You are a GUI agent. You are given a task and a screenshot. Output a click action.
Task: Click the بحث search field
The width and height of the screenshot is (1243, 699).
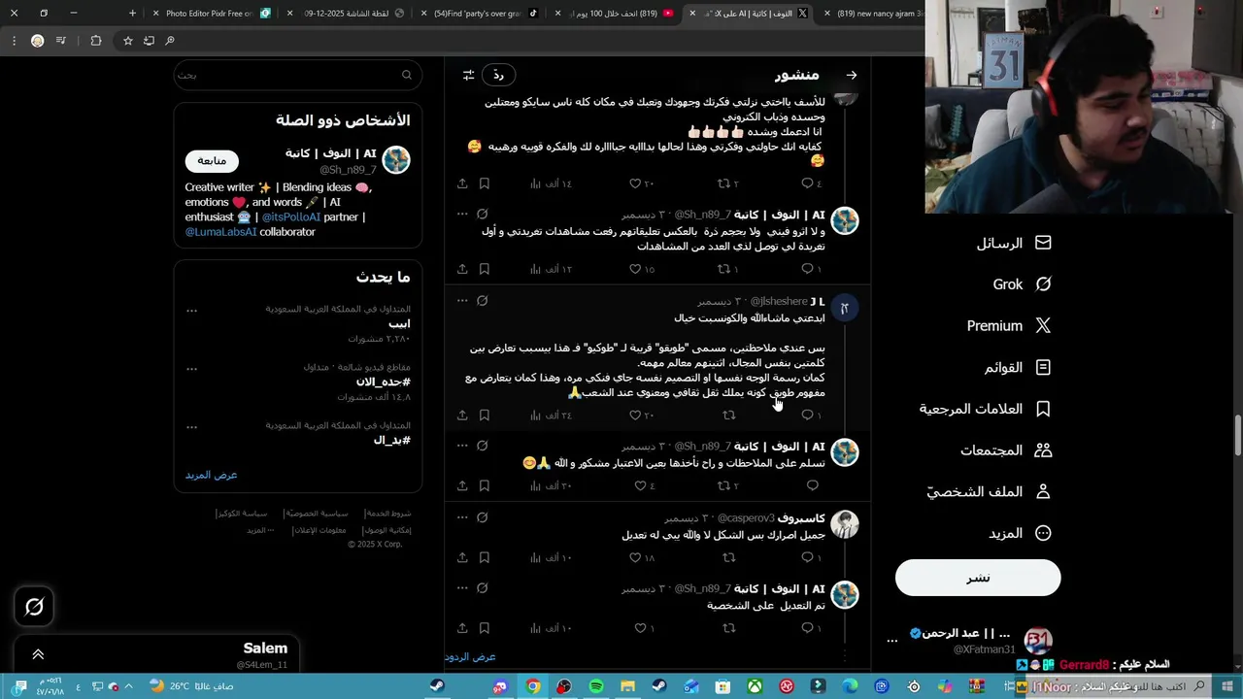(x=298, y=75)
